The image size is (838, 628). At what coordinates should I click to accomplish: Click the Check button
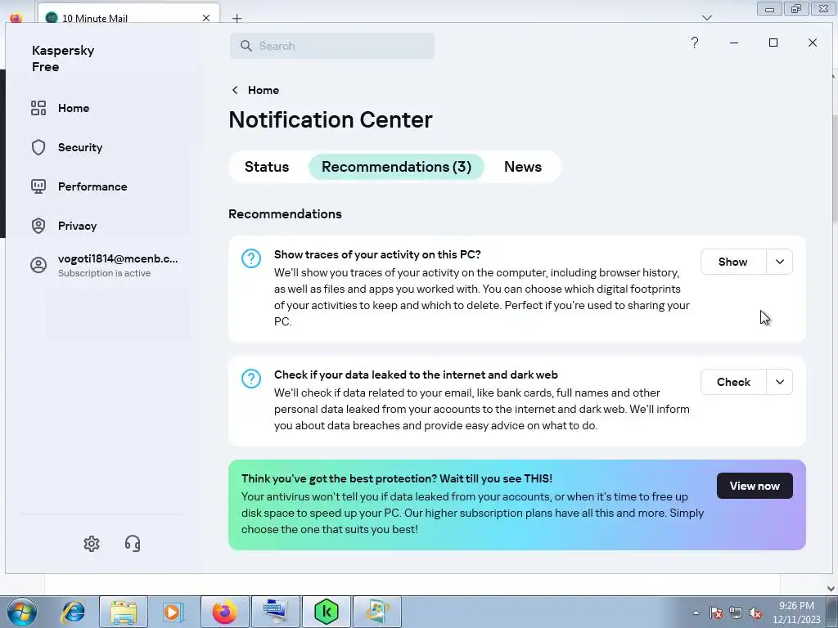tap(733, 382)
